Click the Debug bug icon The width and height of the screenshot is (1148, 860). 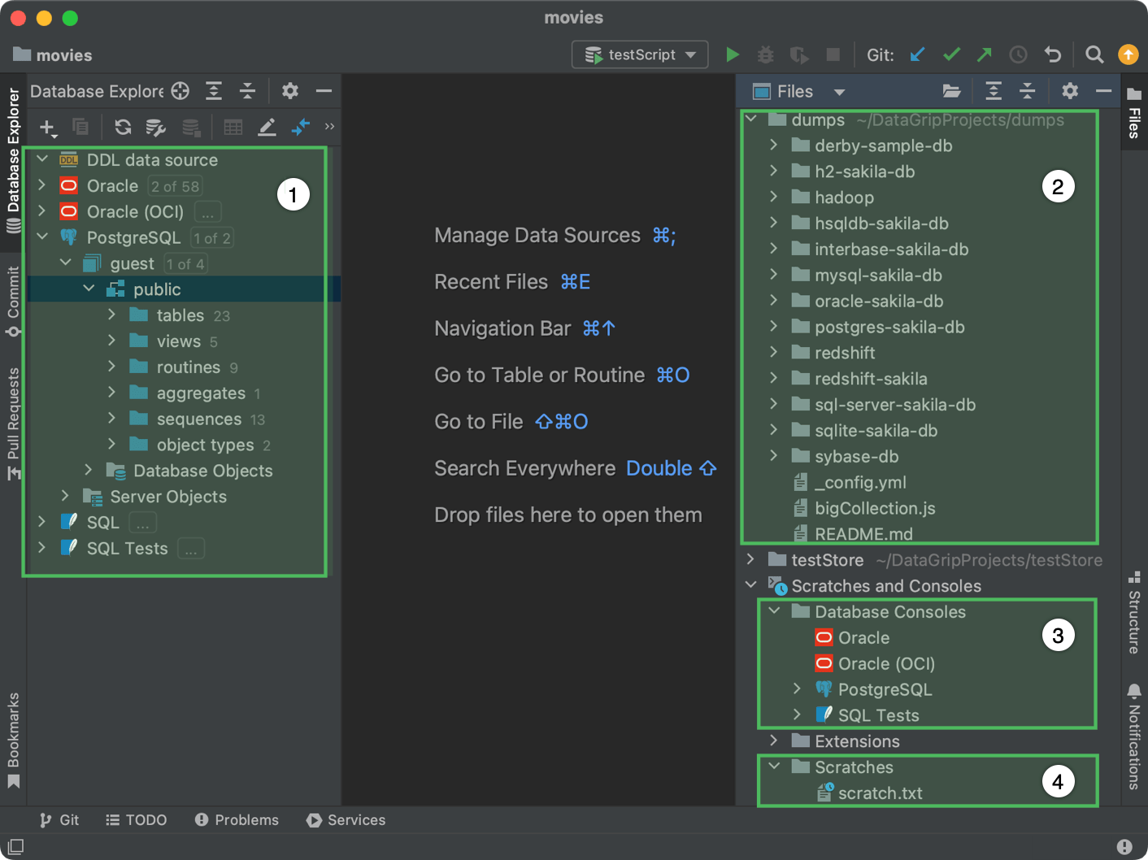coord(765,54)
